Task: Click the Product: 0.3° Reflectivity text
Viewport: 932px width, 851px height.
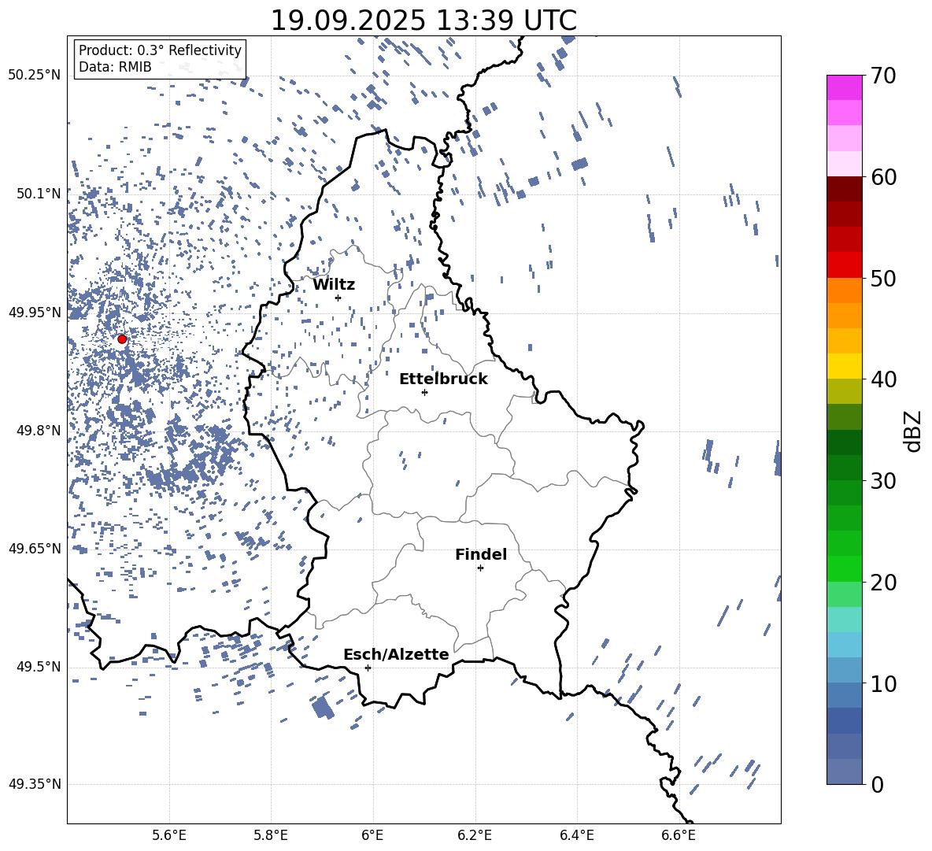Action: coord(160,50)
